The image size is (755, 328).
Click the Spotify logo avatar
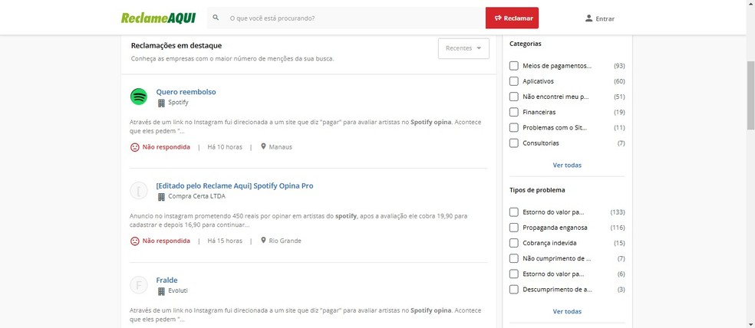click(x=139, y=97)
